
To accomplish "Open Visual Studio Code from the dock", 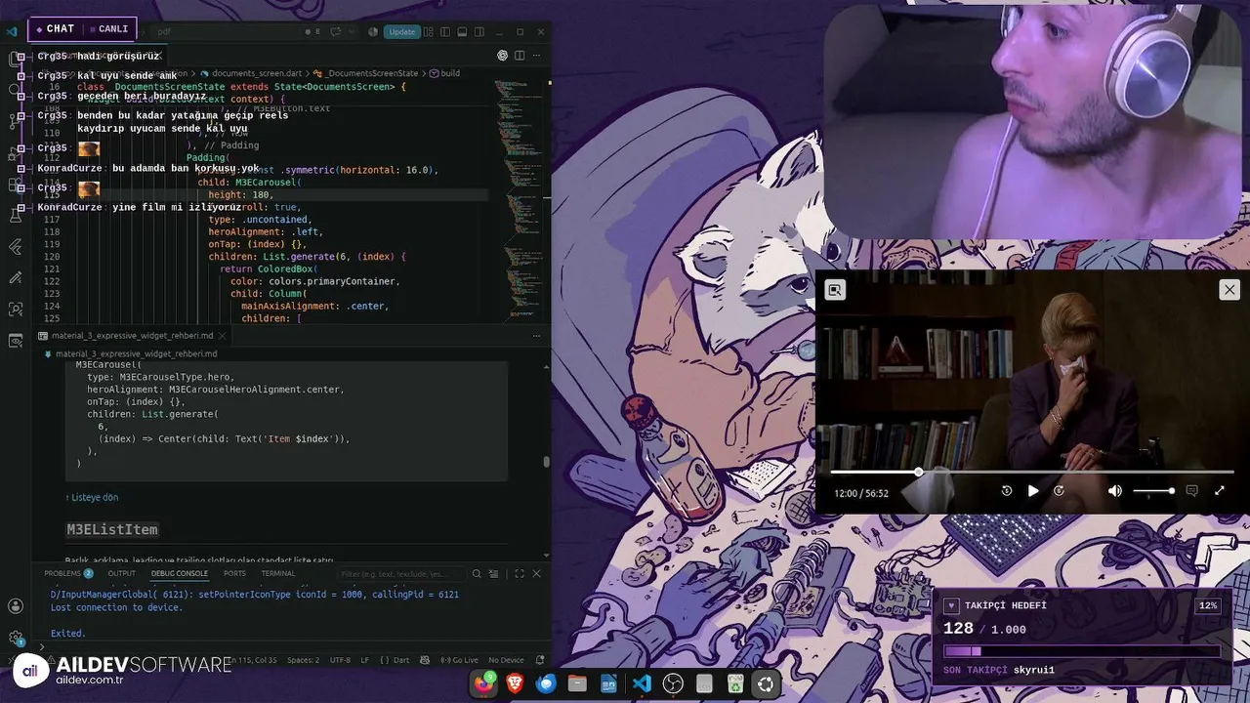I will click(642, 683).
